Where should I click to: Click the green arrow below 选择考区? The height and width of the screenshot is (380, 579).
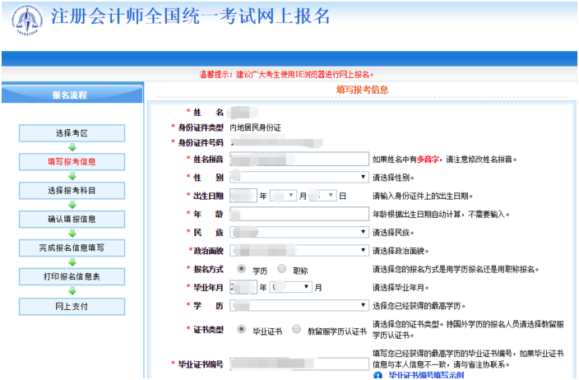point(72,147)
